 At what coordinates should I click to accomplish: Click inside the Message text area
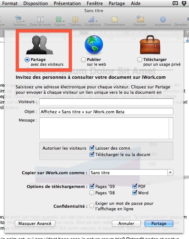pos(104,128)
